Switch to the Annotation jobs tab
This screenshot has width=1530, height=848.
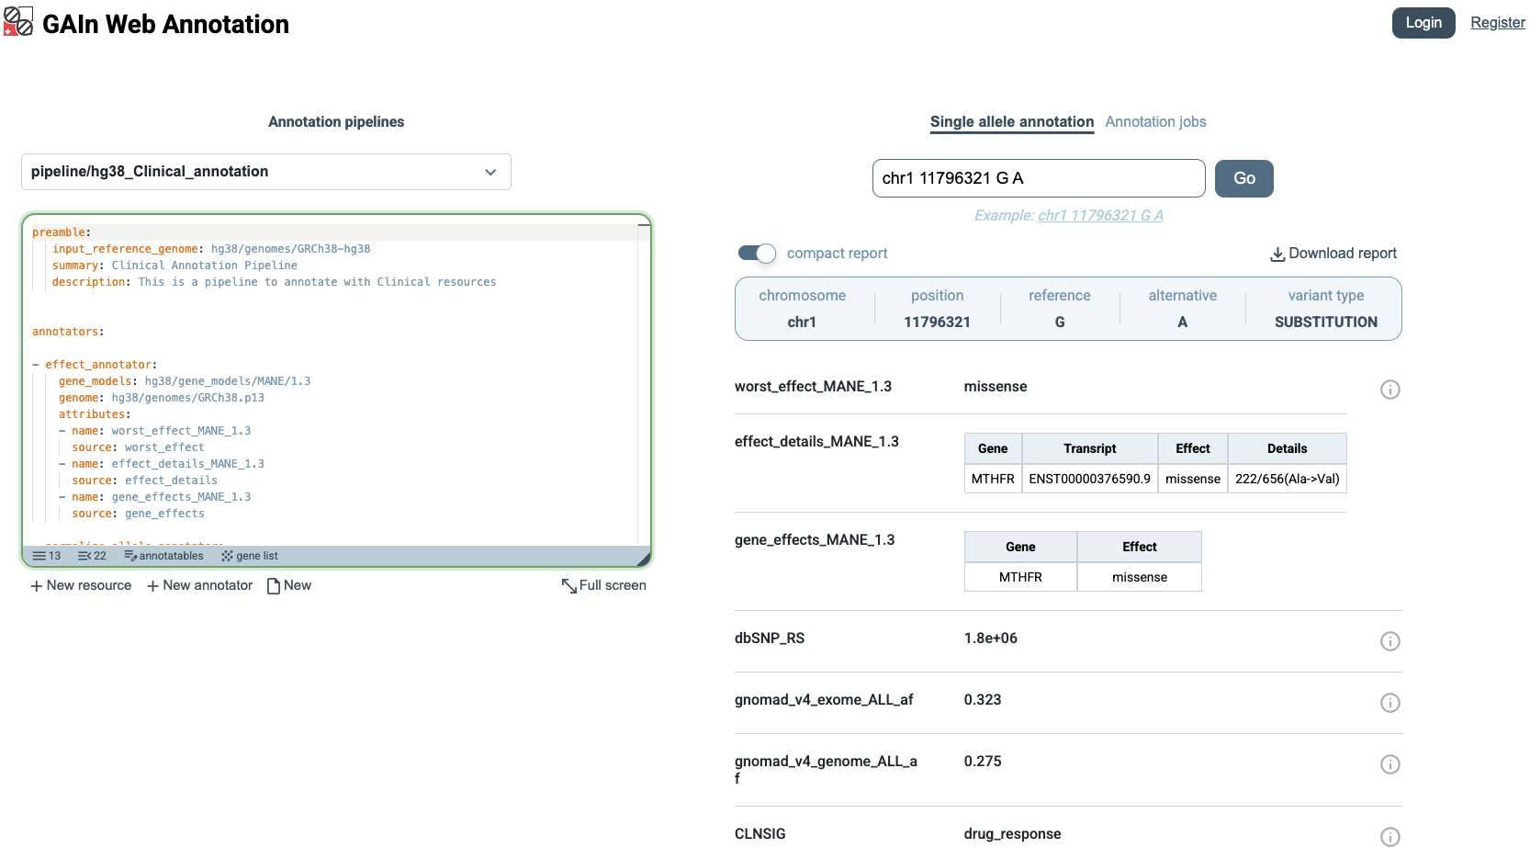pos(1155,121)
